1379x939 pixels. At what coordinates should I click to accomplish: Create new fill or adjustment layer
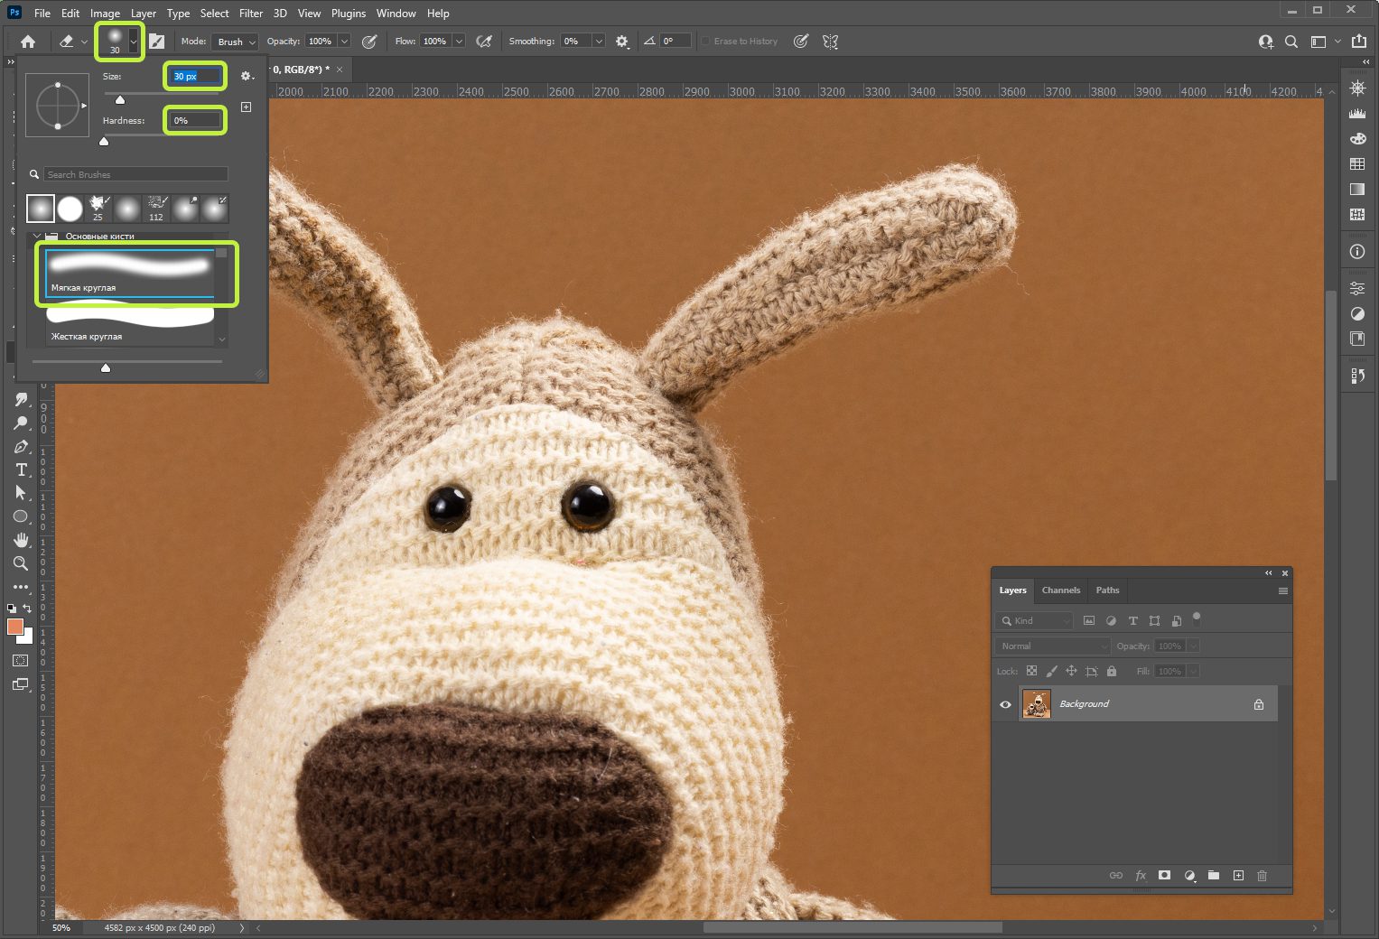1189,875
